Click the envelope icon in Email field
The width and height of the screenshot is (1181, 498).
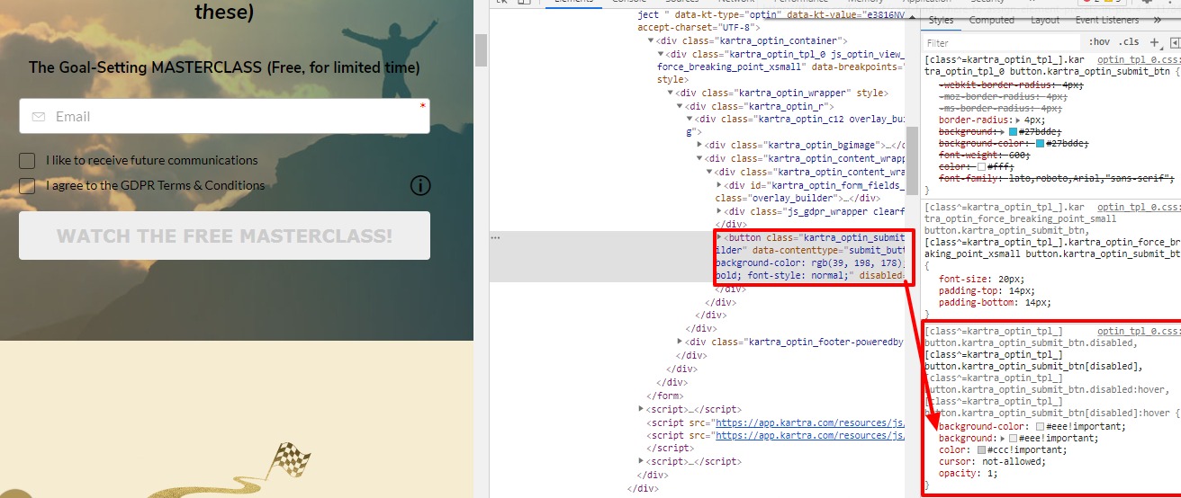click(x=38, y=117)
